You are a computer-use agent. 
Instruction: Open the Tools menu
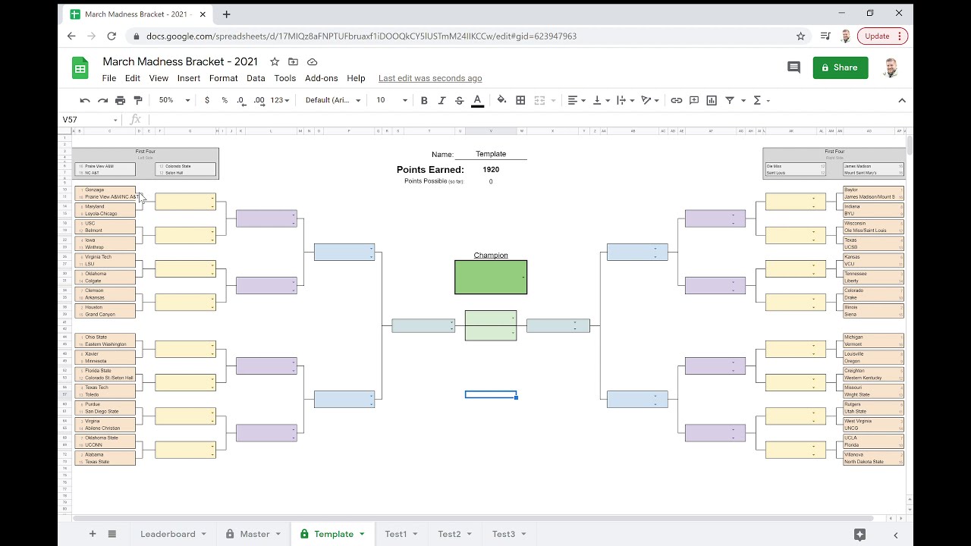coord(285,78)
